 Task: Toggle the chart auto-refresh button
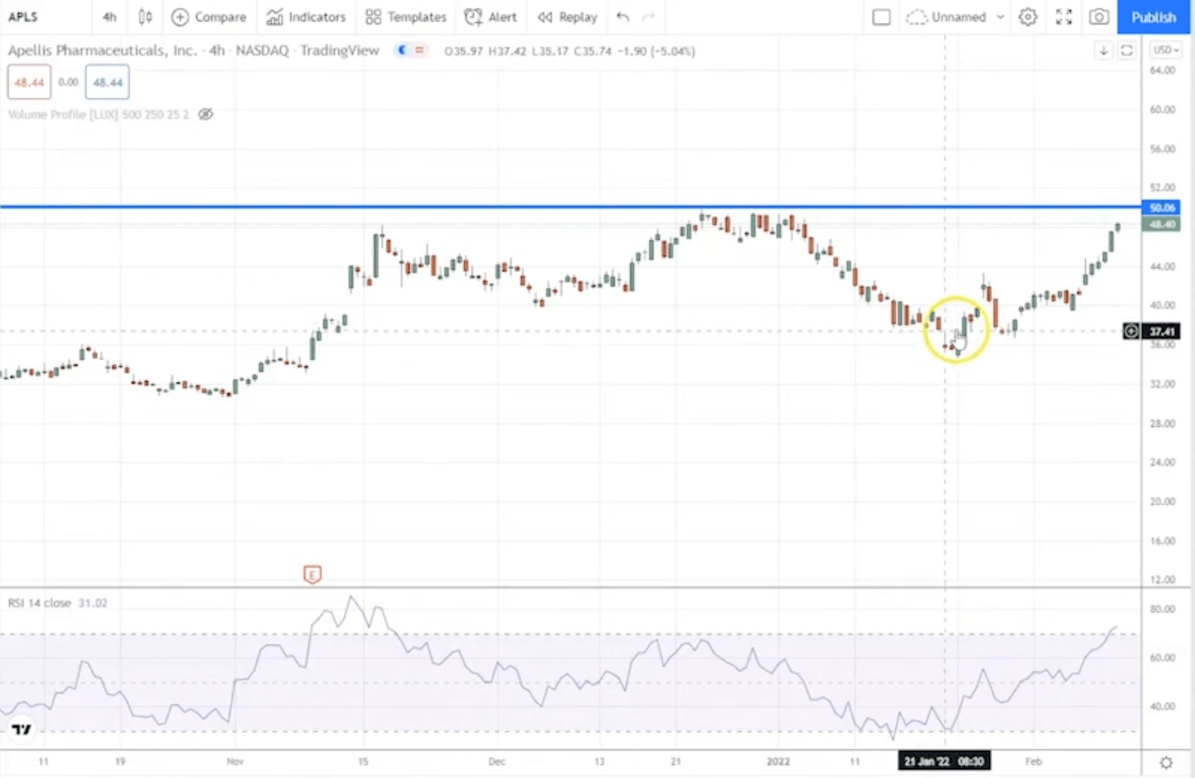click(x=1126, y=51)
